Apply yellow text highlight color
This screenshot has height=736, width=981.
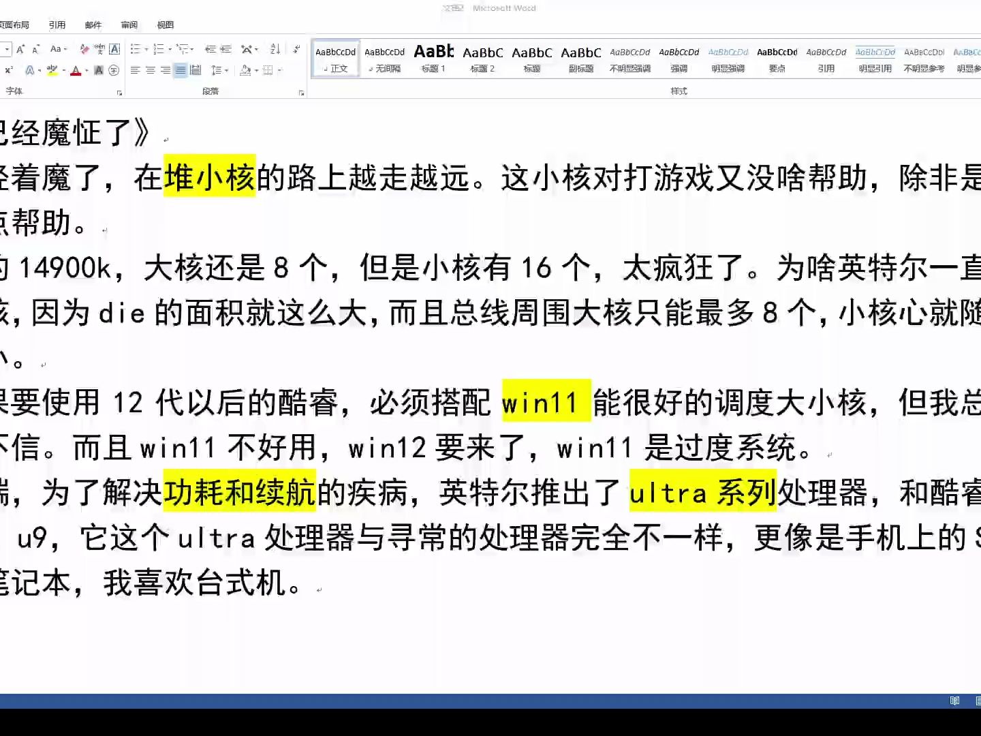tap(52, 70)
